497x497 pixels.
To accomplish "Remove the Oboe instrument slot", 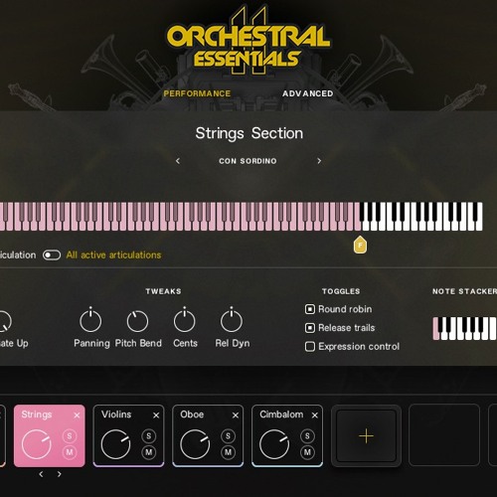I will coord(236,415).
